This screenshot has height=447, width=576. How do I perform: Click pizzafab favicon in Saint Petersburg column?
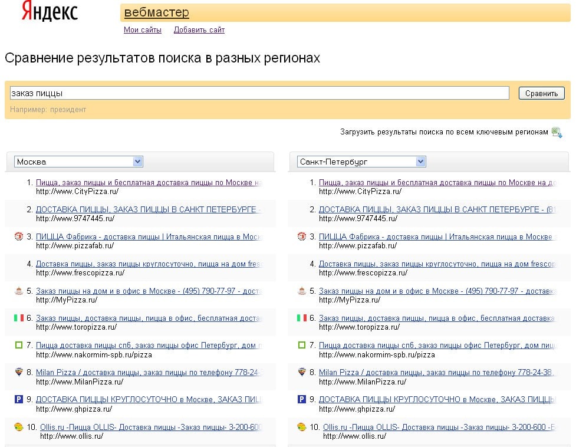[x=302, y=236]
